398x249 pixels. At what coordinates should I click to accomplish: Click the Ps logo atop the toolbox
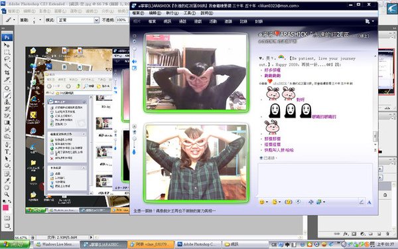(7, 38)
